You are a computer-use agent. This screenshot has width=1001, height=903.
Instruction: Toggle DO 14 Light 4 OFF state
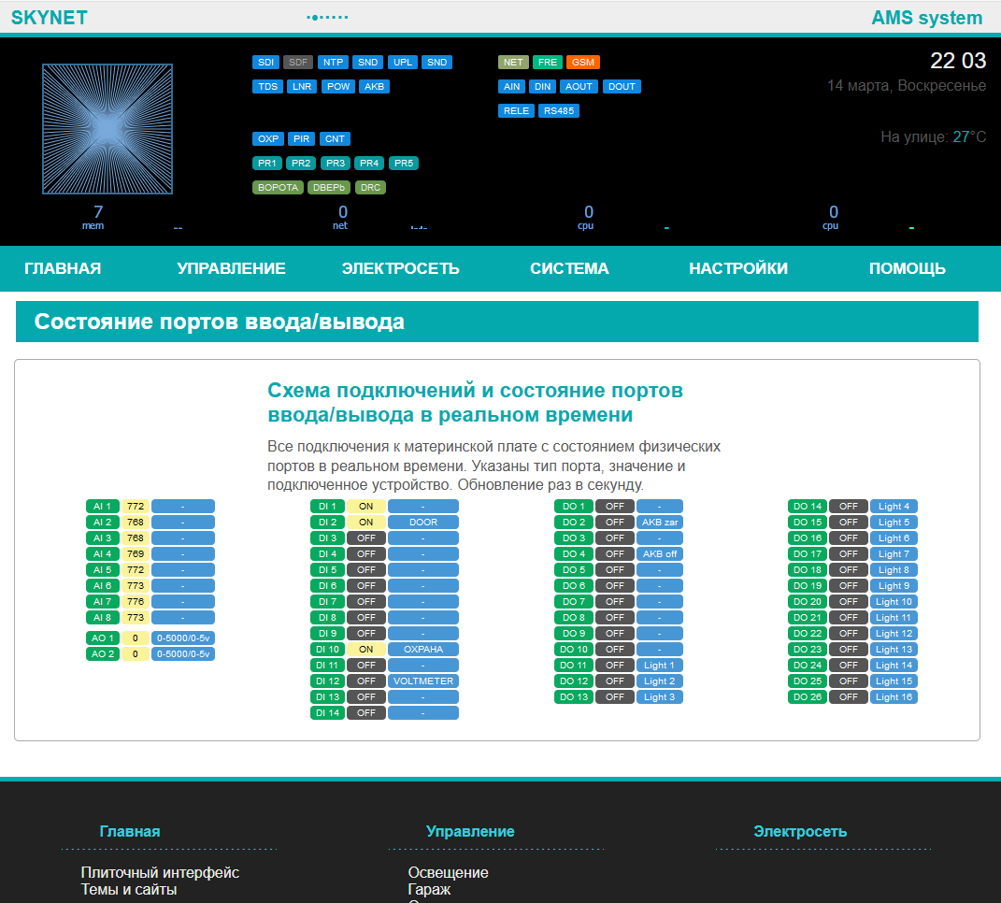[848, 507]
